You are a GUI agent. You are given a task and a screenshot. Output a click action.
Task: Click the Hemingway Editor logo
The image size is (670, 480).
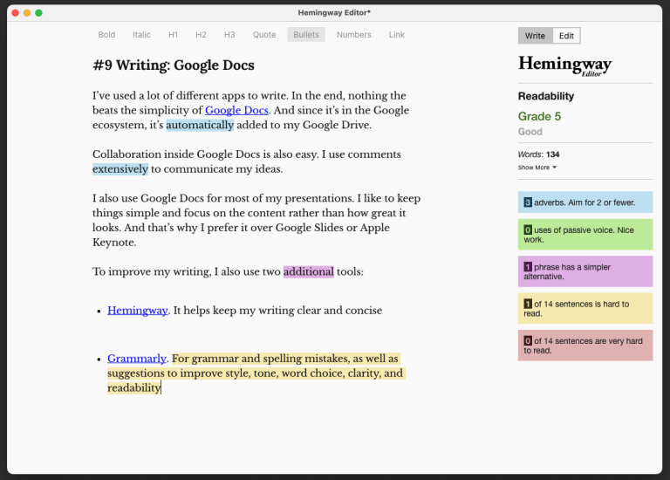tap(565, 65)
